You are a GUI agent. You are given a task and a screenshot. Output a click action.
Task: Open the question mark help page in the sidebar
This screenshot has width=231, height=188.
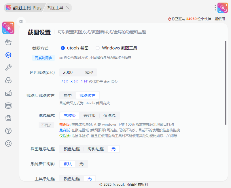[8, 131]
